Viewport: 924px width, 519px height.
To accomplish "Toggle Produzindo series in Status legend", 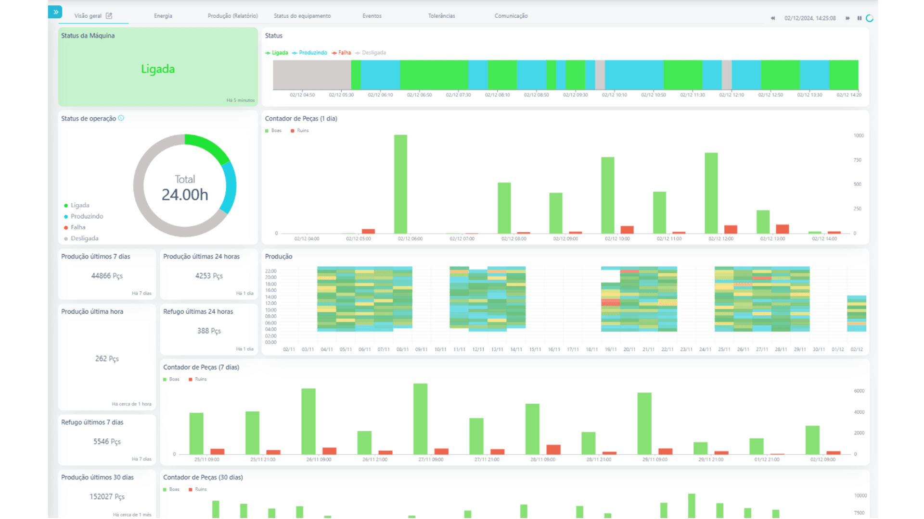I will tap(309, 53).
